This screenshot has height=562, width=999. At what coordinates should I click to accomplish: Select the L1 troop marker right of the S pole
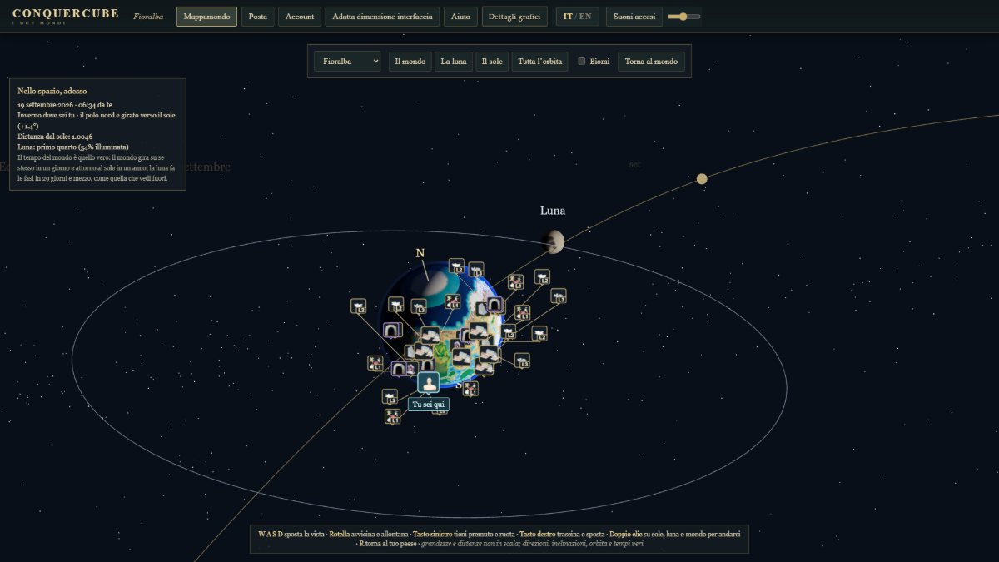point(470,388)
